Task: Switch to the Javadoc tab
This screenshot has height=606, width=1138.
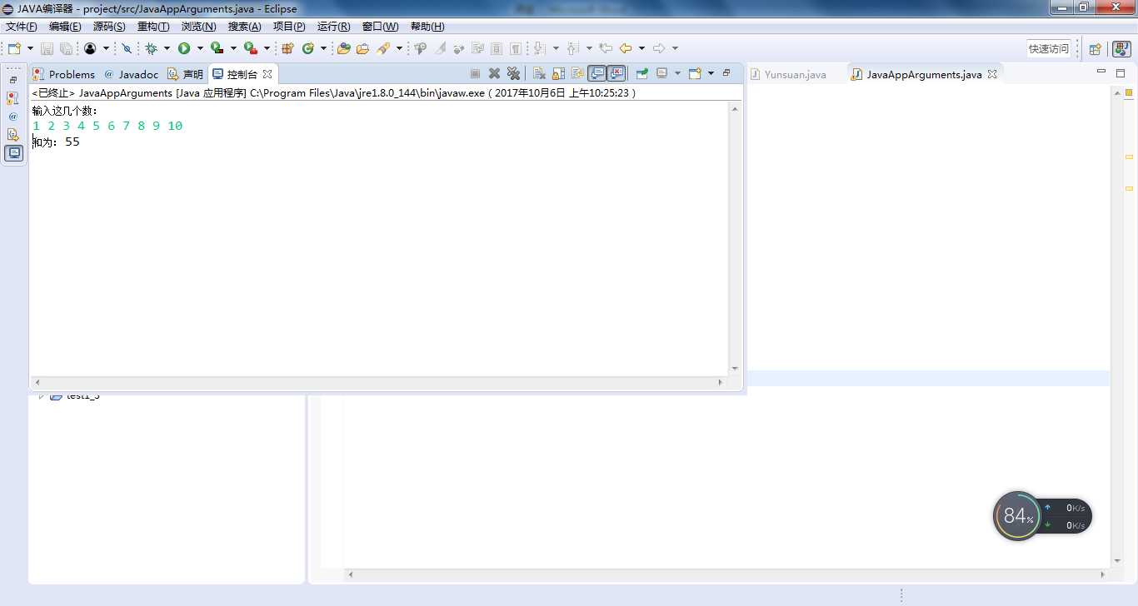Action: (131, 74)
